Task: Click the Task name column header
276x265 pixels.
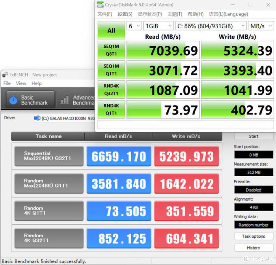Action: pos(48,136)
